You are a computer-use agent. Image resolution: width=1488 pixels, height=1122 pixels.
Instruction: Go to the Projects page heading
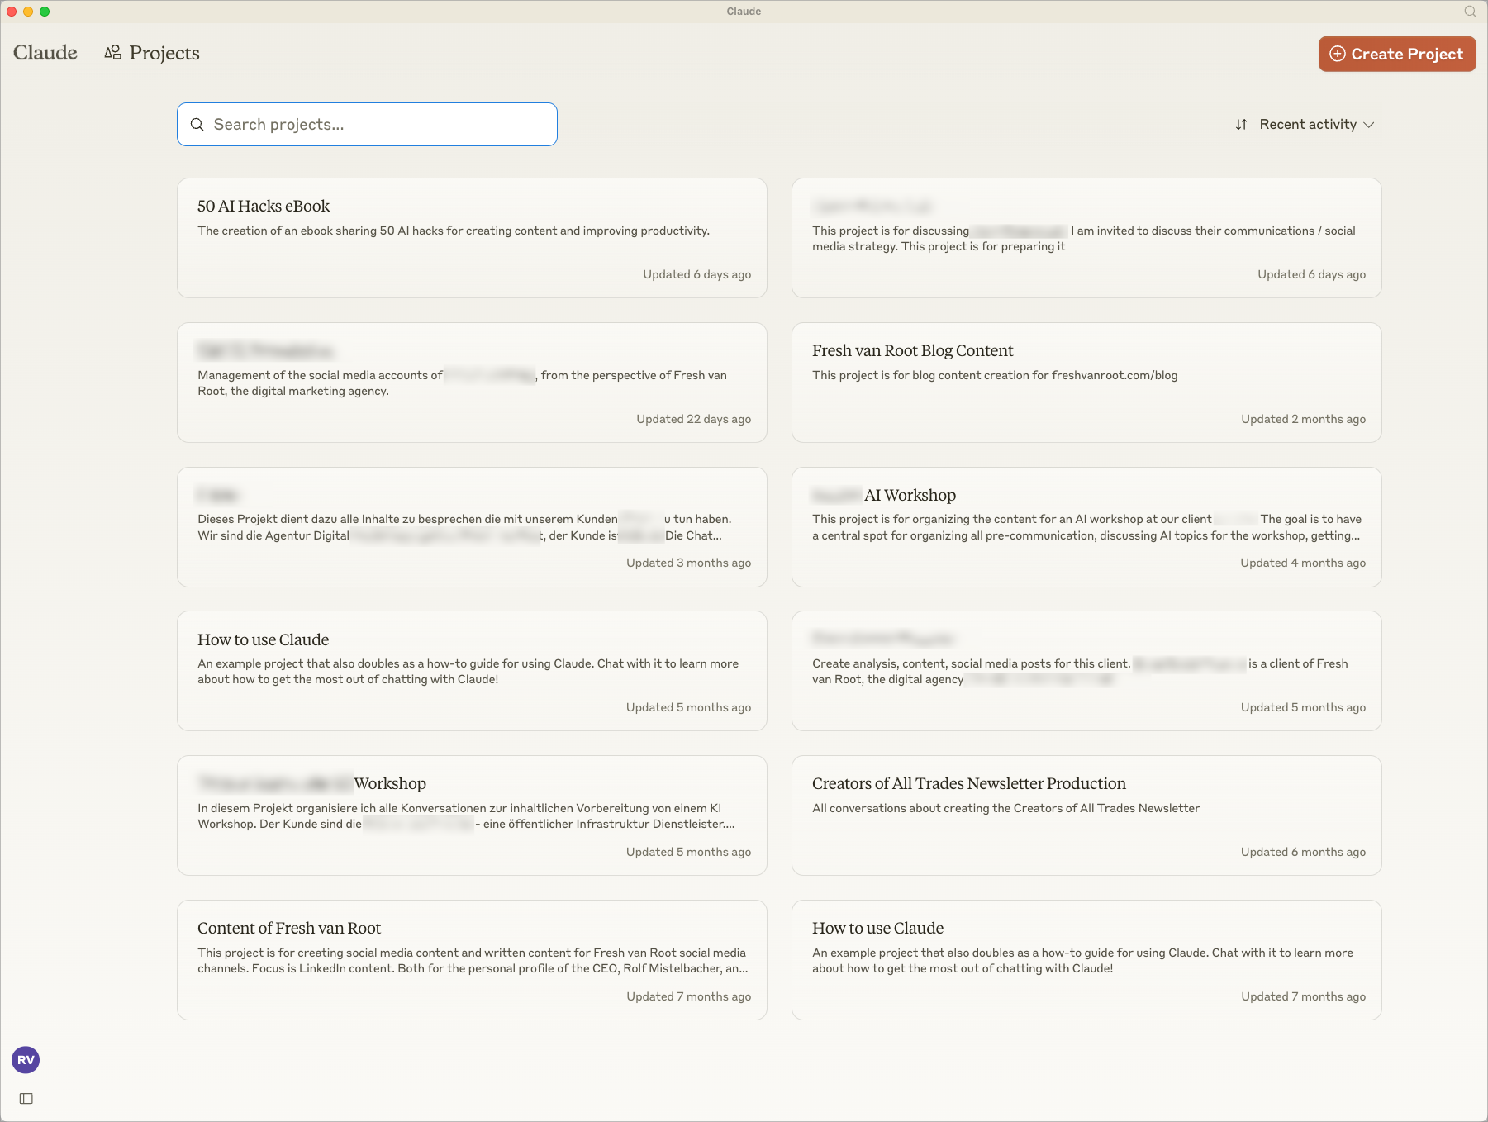click(x=164, y=53)
